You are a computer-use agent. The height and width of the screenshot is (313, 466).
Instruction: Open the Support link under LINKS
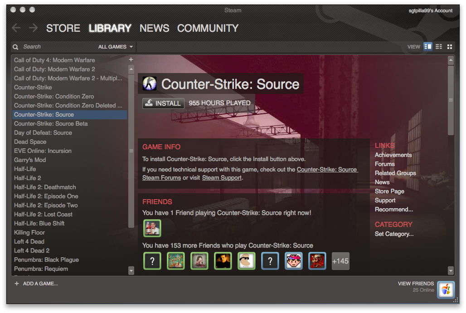(x=385, y=201)
